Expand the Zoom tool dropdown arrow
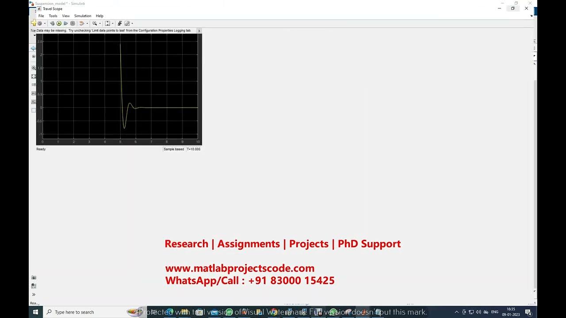This screenshot has width=566, height=318. (x=100, y=23)
